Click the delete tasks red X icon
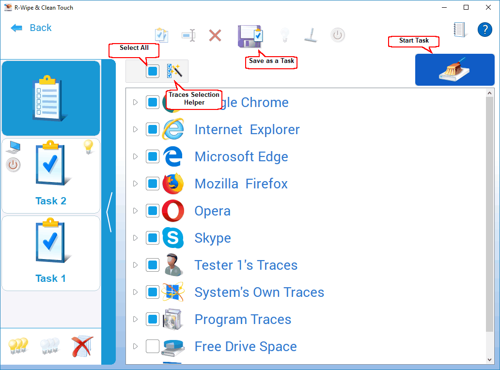Image resolution: width=500 pixels, height=370 pixels. tap(82, 346)
